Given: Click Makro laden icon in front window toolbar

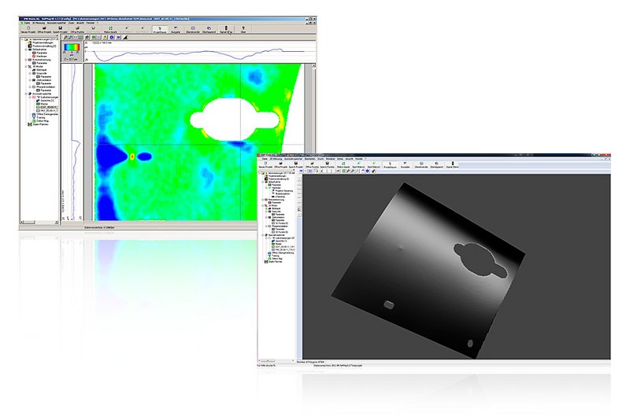Looking at the screenshot, I should [x=343, y=164].
